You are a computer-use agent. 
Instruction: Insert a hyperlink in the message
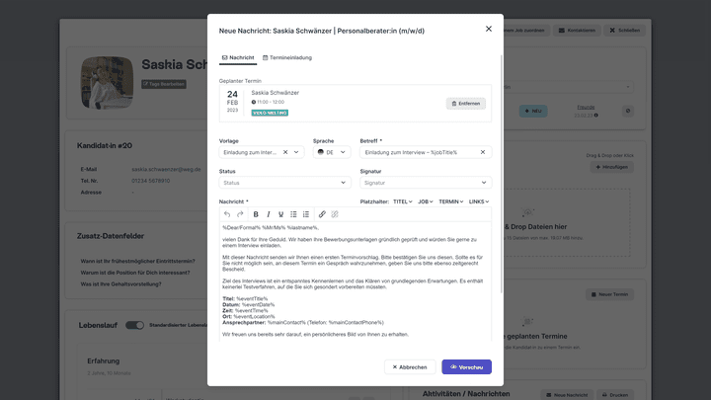tap(322, 214)
